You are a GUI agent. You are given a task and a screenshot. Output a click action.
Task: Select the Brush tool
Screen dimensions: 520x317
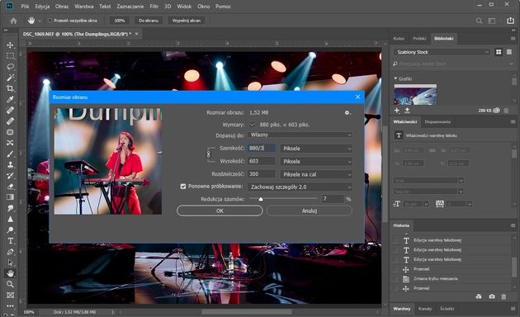(10, 154)
